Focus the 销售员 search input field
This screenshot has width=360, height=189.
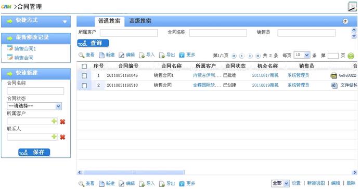306,33
